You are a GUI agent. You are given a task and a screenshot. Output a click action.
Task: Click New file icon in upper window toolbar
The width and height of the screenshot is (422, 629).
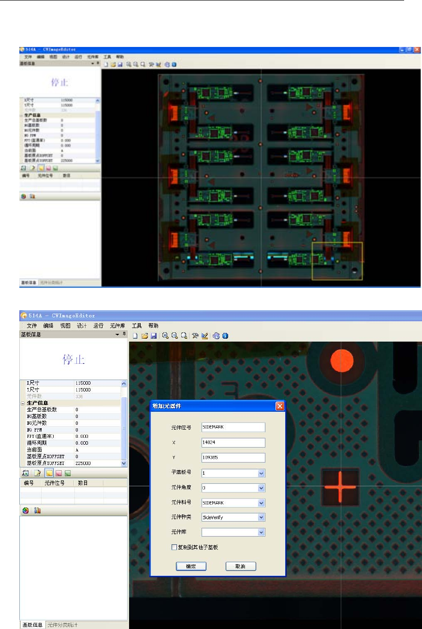105,64
